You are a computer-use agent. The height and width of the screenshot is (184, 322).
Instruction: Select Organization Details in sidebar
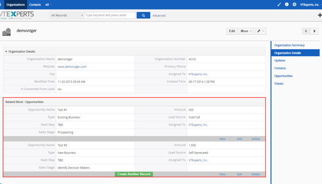pos(295,53)
